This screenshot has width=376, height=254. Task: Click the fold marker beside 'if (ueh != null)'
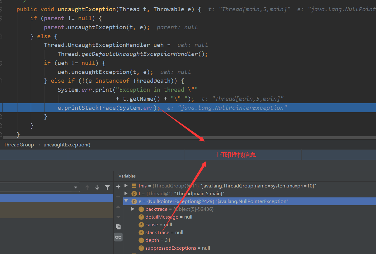pos(1,63)
